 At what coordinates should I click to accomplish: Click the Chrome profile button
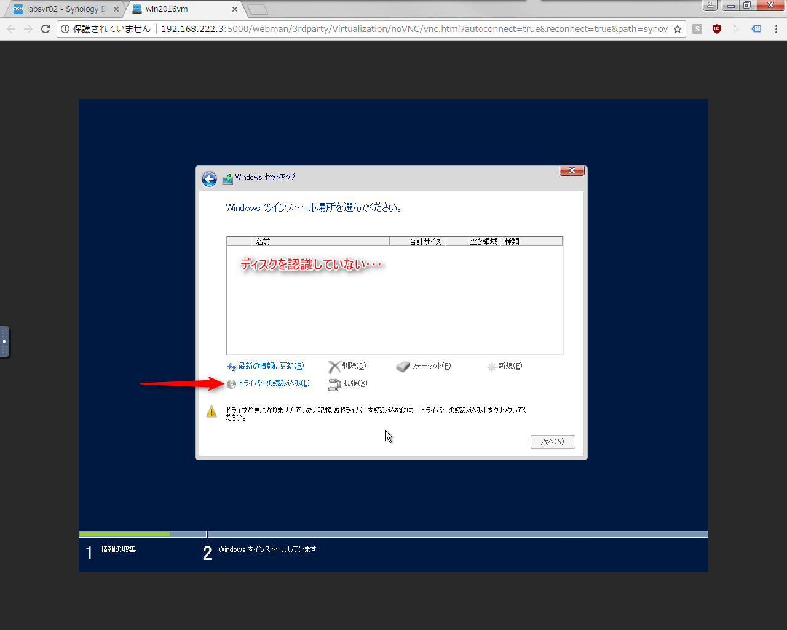click(710, 6)
